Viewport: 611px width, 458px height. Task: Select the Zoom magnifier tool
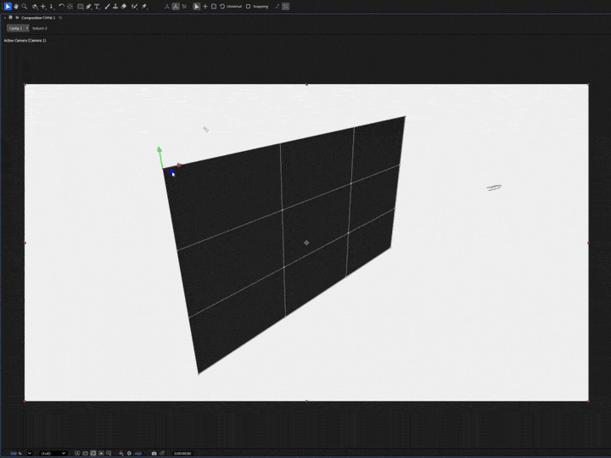click(x=25, y=6)
